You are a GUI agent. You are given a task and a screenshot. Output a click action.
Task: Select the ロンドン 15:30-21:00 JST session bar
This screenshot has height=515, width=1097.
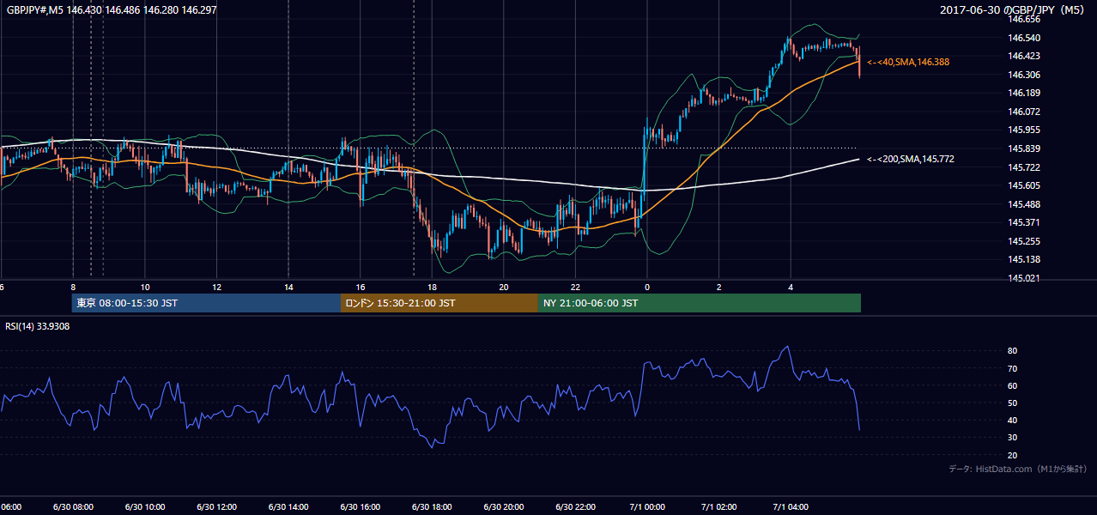tap(439, 303)
